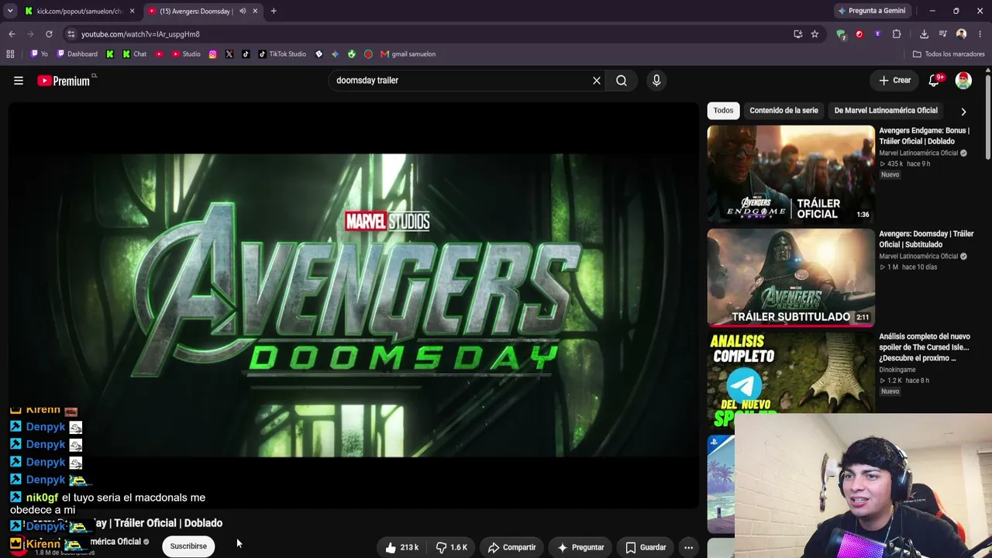The image size is (992, 558).
Task: Clear the search box with the X
Action: (x=597, y=81)
